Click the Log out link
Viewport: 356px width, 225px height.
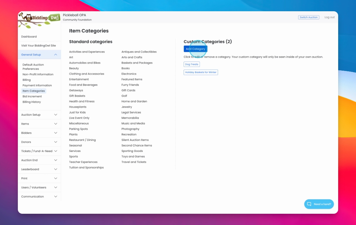tap(329, 17)
